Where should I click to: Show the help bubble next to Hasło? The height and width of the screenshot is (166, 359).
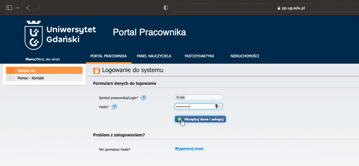[114, 107]
